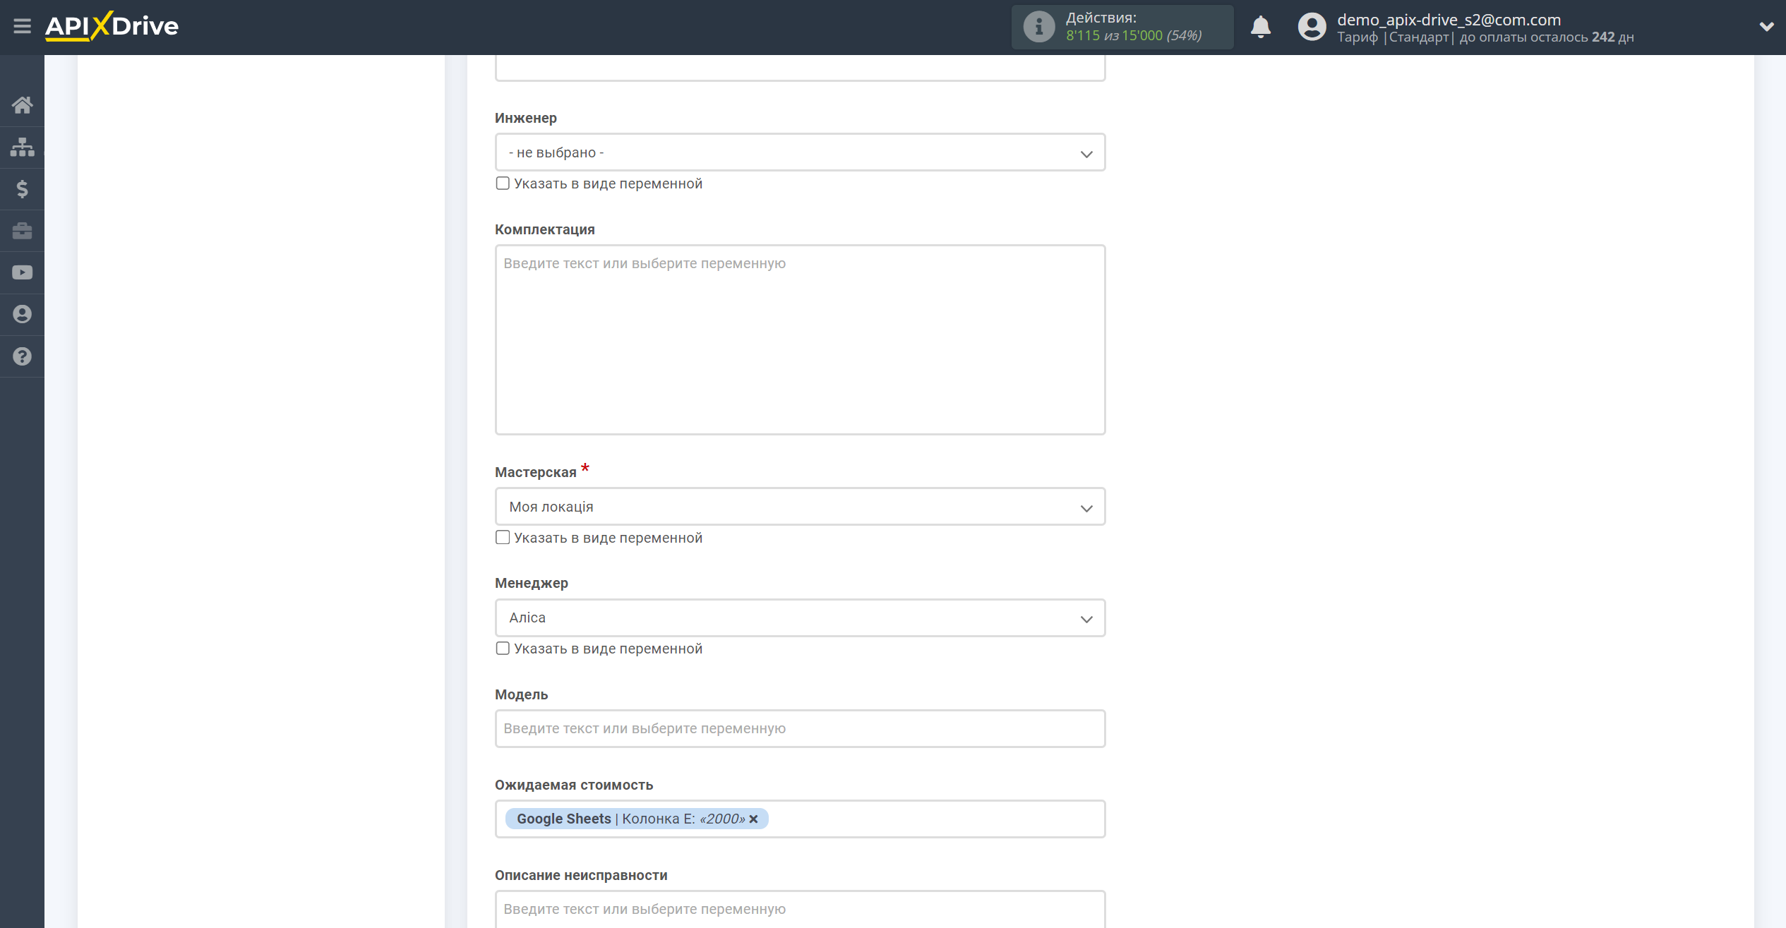
Task: Expand the Инженер dropdown selector
Action: tap(798, 152)
